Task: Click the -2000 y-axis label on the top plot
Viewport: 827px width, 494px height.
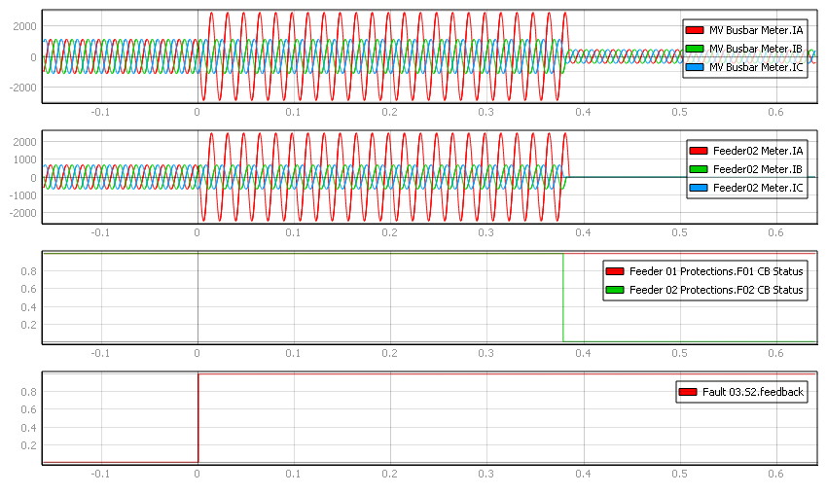Action: [21, 88]
